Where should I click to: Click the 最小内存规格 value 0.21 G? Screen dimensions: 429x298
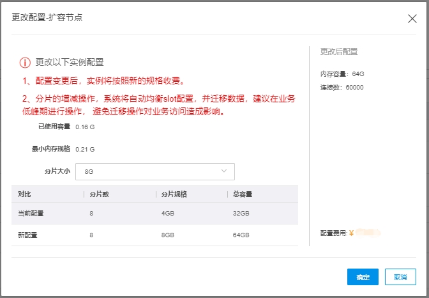85,149
